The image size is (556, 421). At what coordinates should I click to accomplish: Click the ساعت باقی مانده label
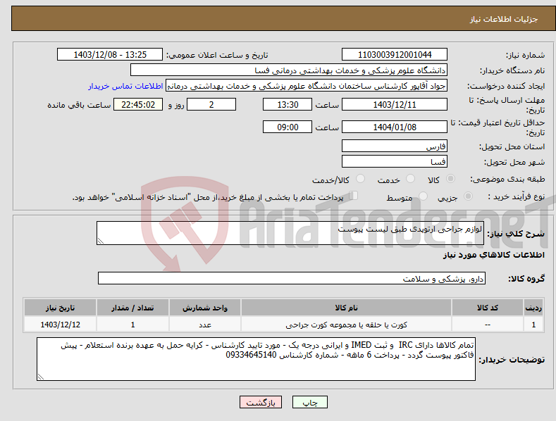tap(79, 106)
